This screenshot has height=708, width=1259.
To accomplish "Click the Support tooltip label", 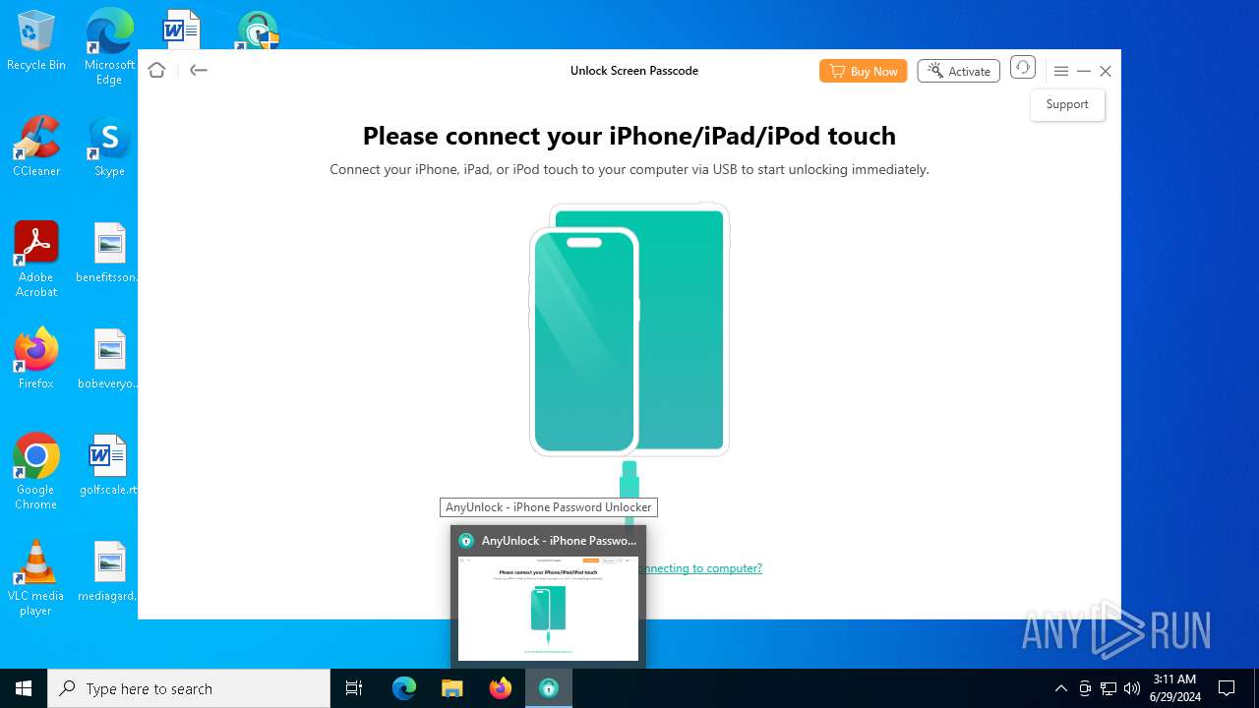I will pos(1067,104).
